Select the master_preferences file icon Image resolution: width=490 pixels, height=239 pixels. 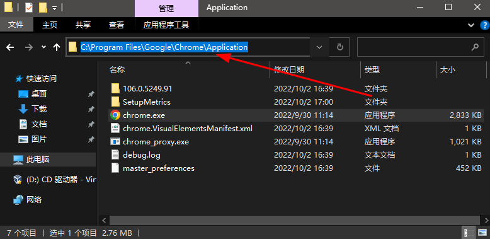coord(115,168)
